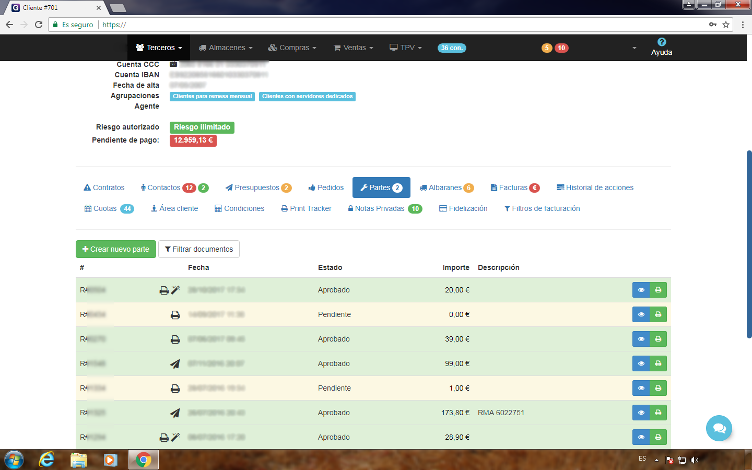Bookmark page with the star icon
This screenshot has height=470, width=752.
(726, 25)
